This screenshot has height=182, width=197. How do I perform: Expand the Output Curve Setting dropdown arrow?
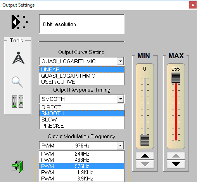pos(120,61)
